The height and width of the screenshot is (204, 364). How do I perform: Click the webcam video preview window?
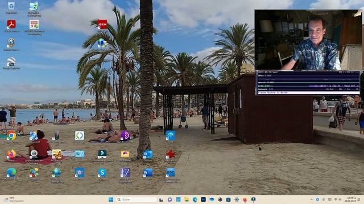tap(308, 40)
